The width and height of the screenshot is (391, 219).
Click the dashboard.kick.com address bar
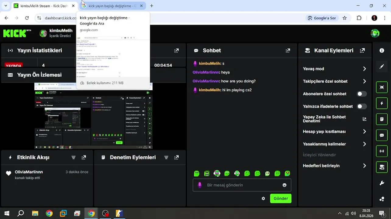tap(61, 18)
